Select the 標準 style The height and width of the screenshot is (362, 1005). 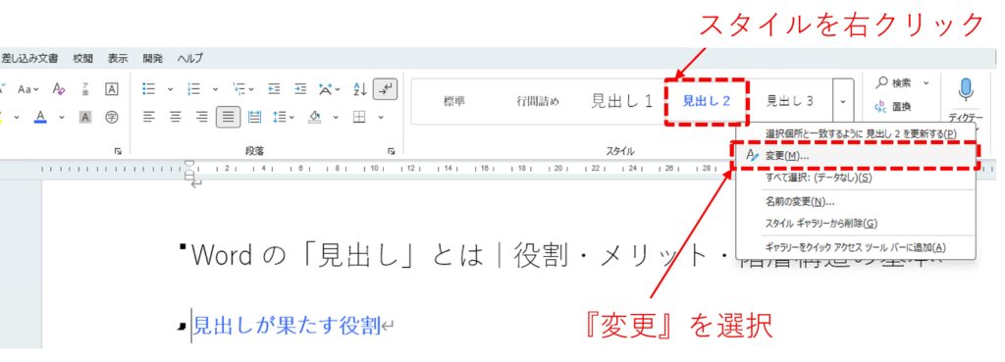454,101
